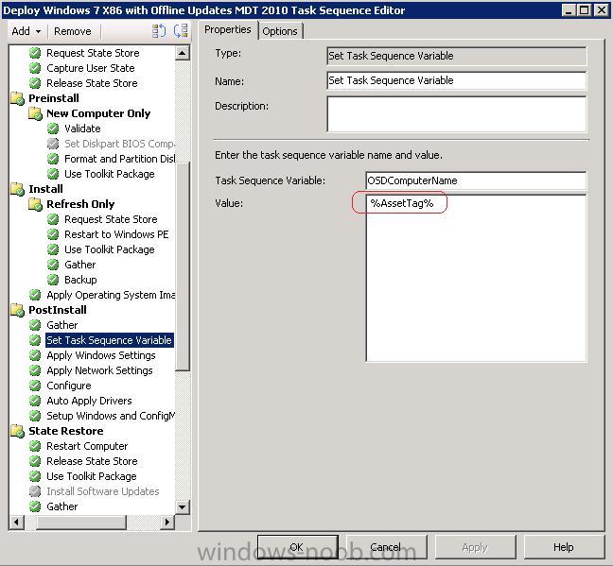Select the New Computer Only group
The height and width of the screenshot is (566, 613).
(x=98, y=113)
